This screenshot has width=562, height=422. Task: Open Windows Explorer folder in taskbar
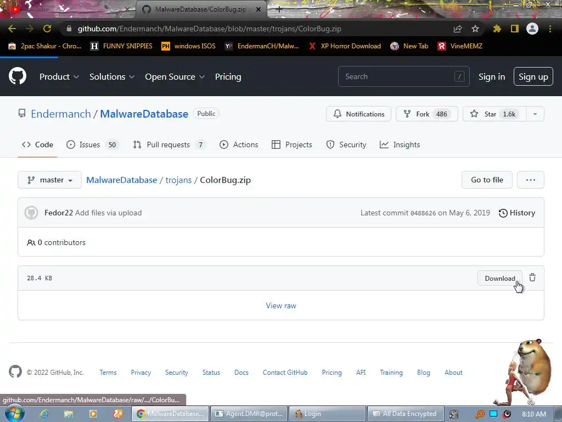(x=69, y=414)
